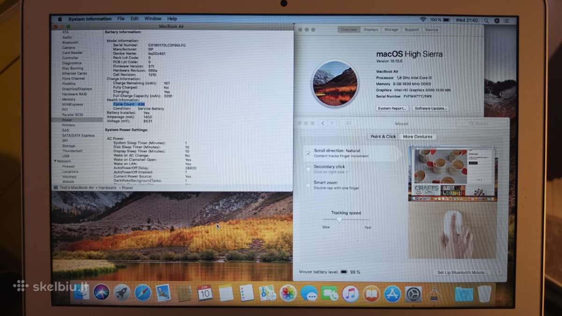Screen dimensions: 562x316
Task: Click System Report button
Action: click(392, 108)
